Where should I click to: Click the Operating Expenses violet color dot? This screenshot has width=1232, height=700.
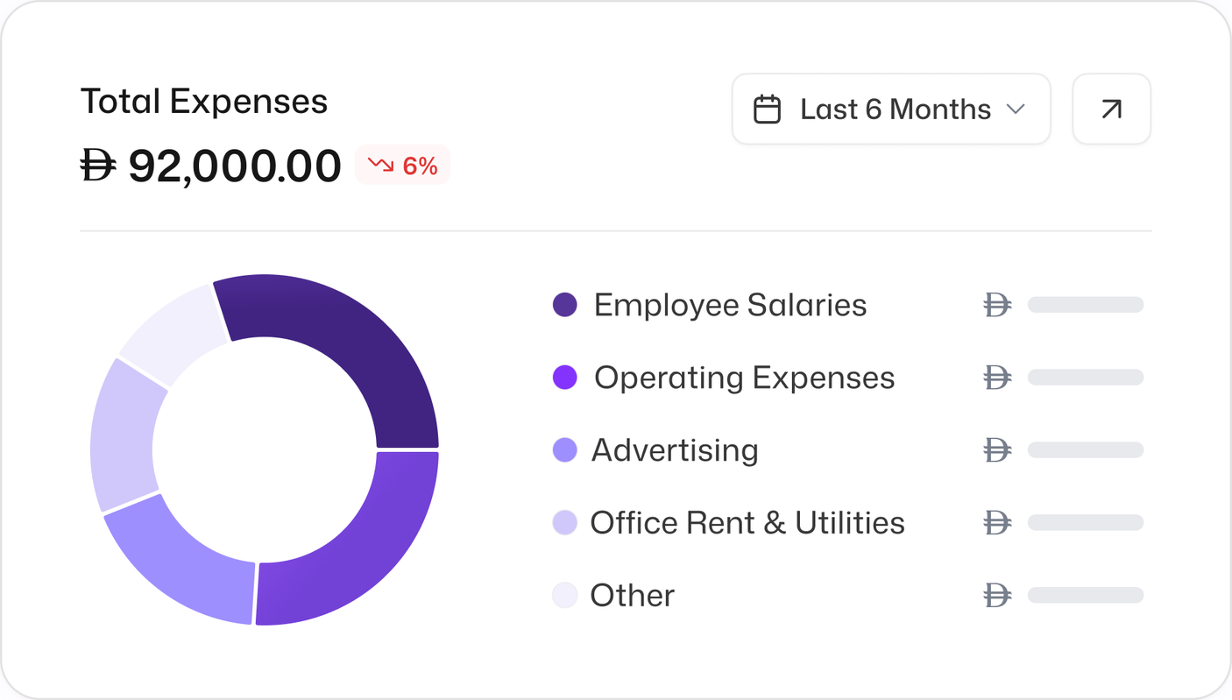[x=564, y=378]
